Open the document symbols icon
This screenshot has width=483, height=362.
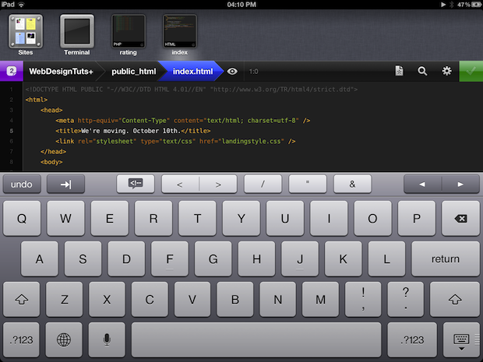tap(399, 71)
